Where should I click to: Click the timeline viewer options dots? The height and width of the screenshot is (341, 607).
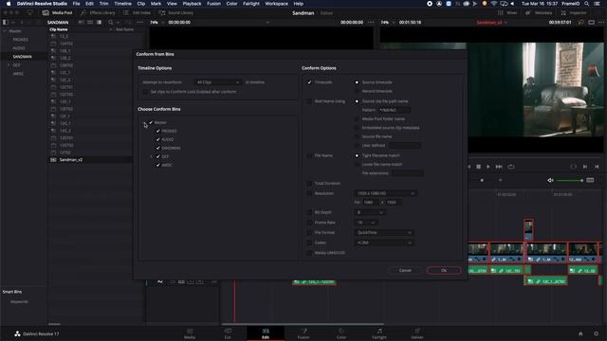(x=601, y=23)
